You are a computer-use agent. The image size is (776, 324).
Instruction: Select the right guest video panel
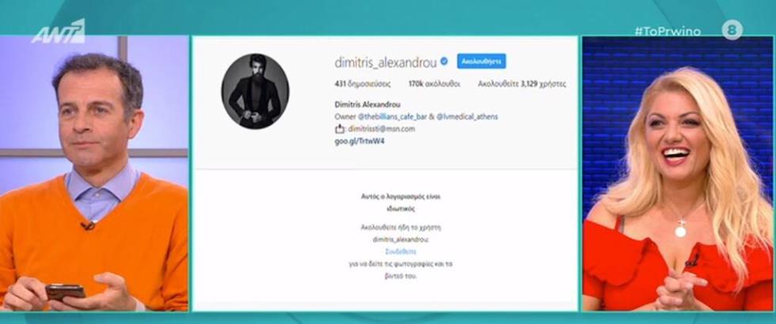pyautogui.click(x=678, y=173)
